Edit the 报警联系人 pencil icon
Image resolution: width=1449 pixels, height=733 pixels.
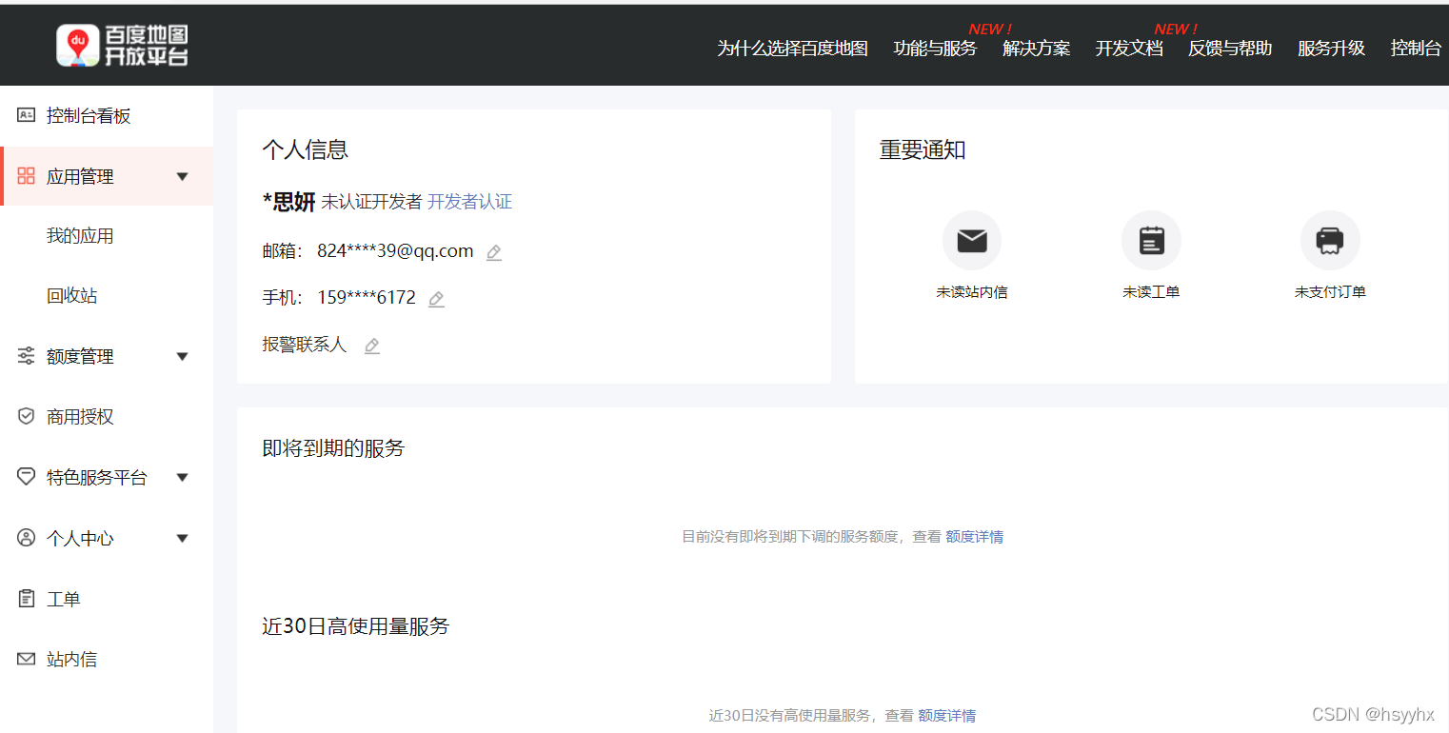coord(372,346)
